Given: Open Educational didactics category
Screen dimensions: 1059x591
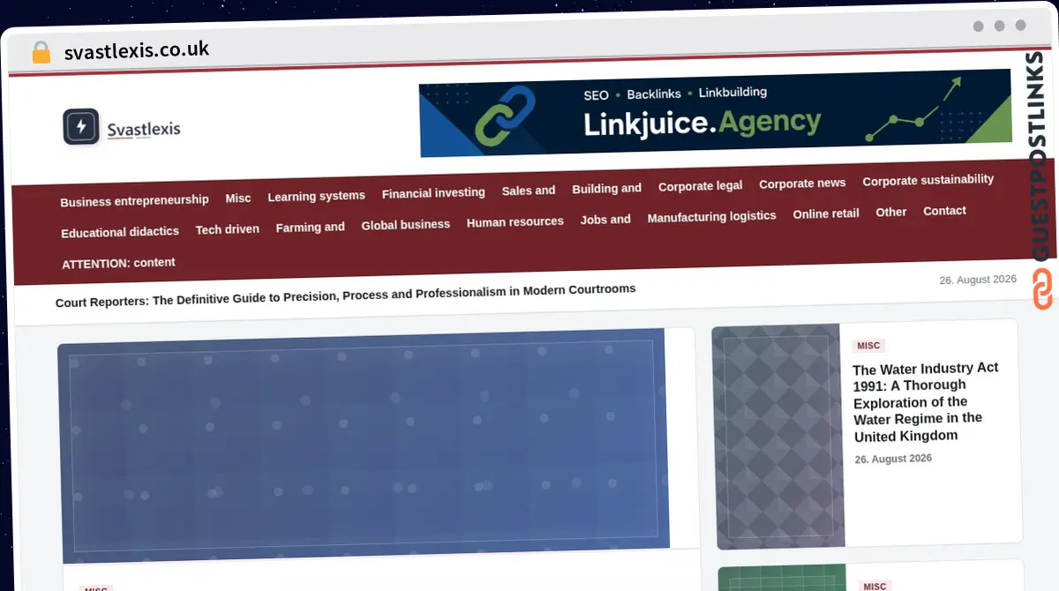Looking at the screenshot, I should click(x=120, y=232).
